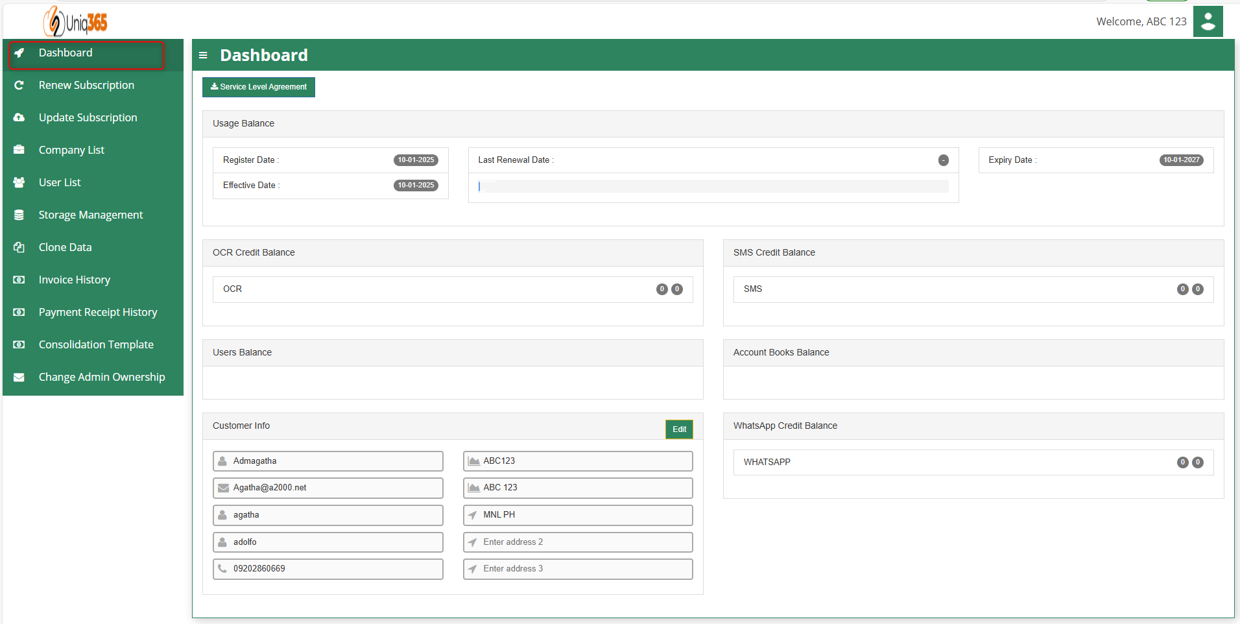Viewport: 1240px width, 624px height.
Task: Click the phone number field 09202860669
Action: 328,569
